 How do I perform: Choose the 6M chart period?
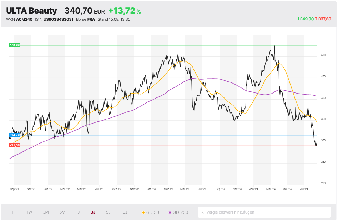click(x=62, y=212)
